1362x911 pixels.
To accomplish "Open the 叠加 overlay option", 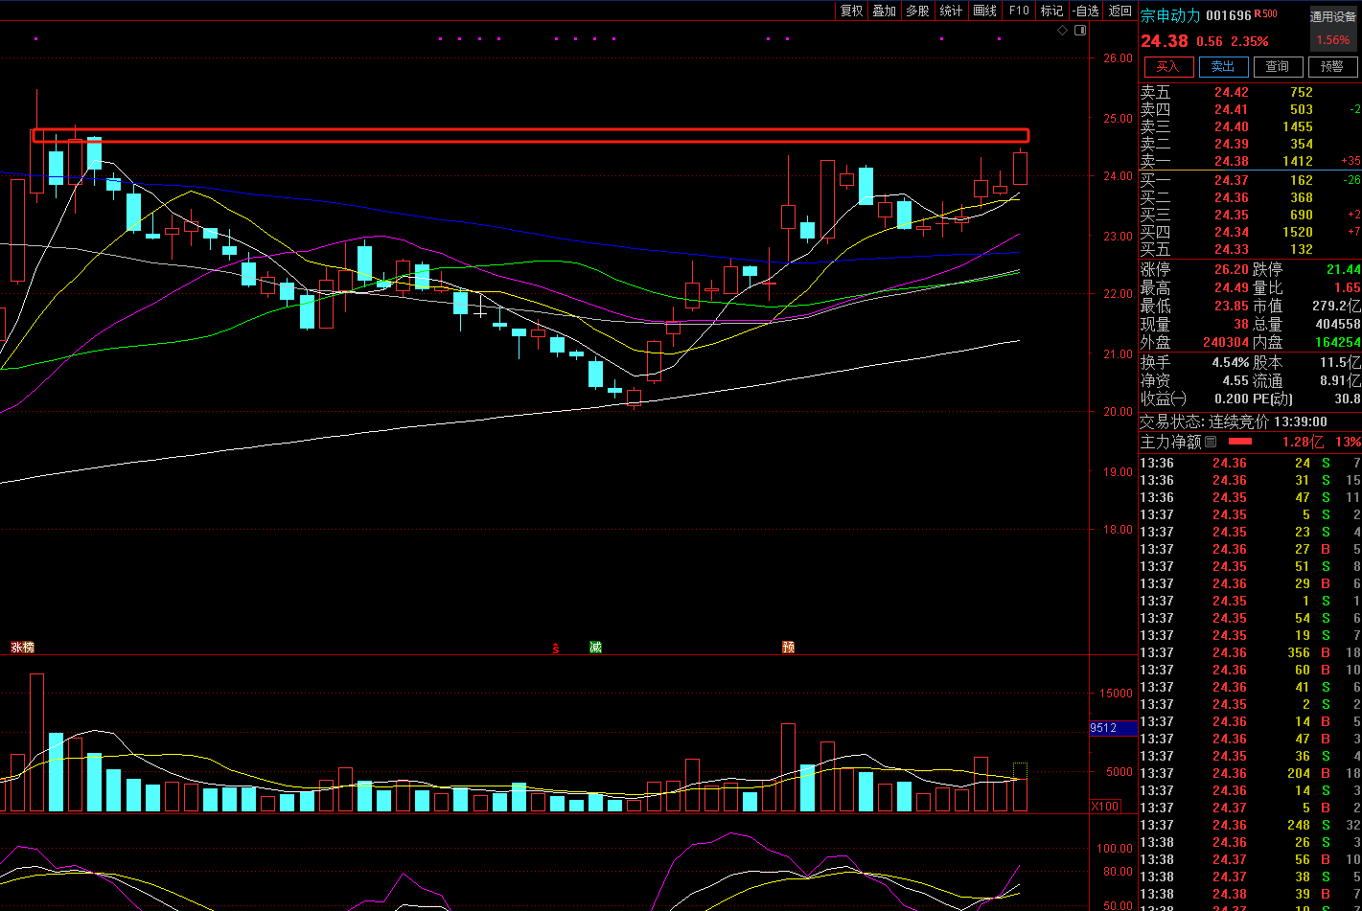I will coord(884,11).
